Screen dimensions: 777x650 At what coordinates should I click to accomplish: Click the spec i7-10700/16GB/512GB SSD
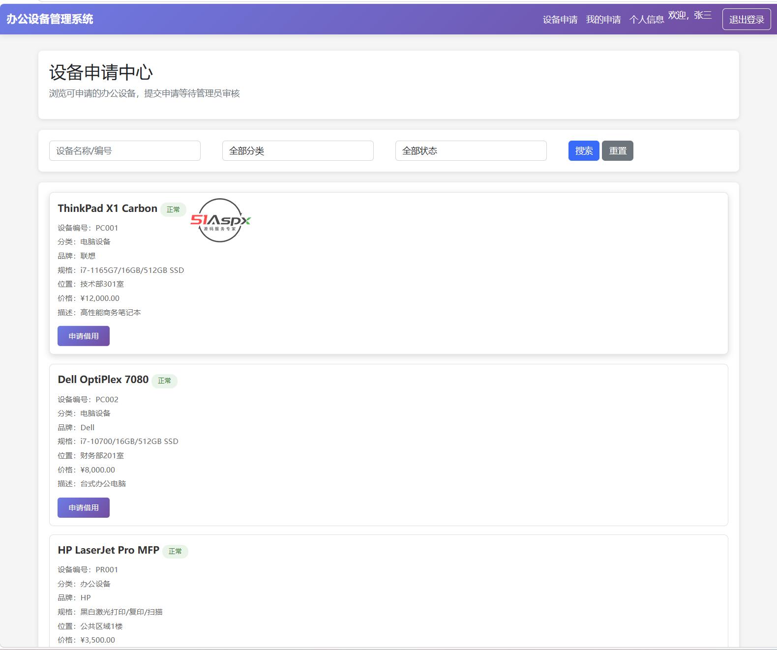(x=129, y=441)
